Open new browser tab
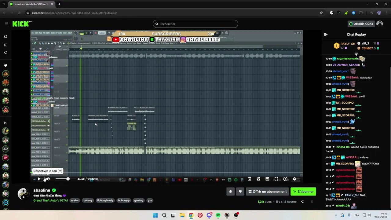This screenshot has width=391, height=220. click(x=59, y=4)
